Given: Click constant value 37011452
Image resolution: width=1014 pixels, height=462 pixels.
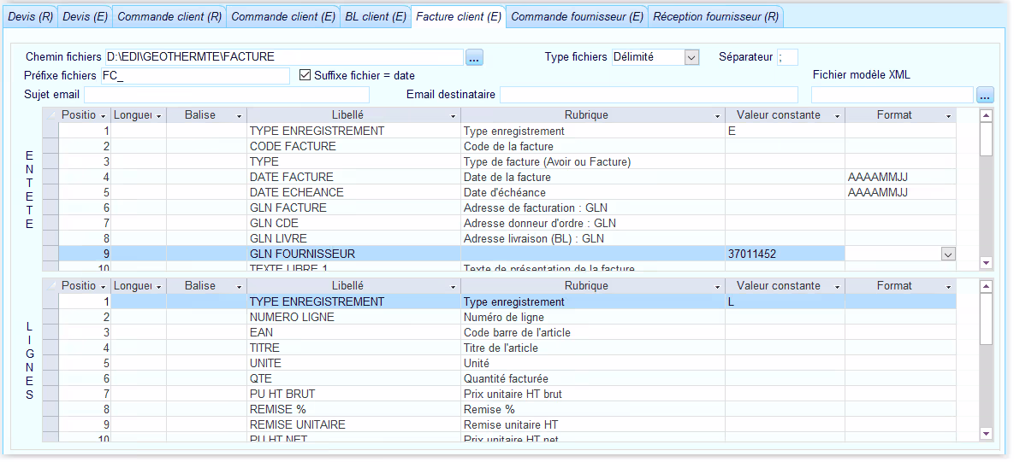Looking at the screenshot, I should pos(785,254).
